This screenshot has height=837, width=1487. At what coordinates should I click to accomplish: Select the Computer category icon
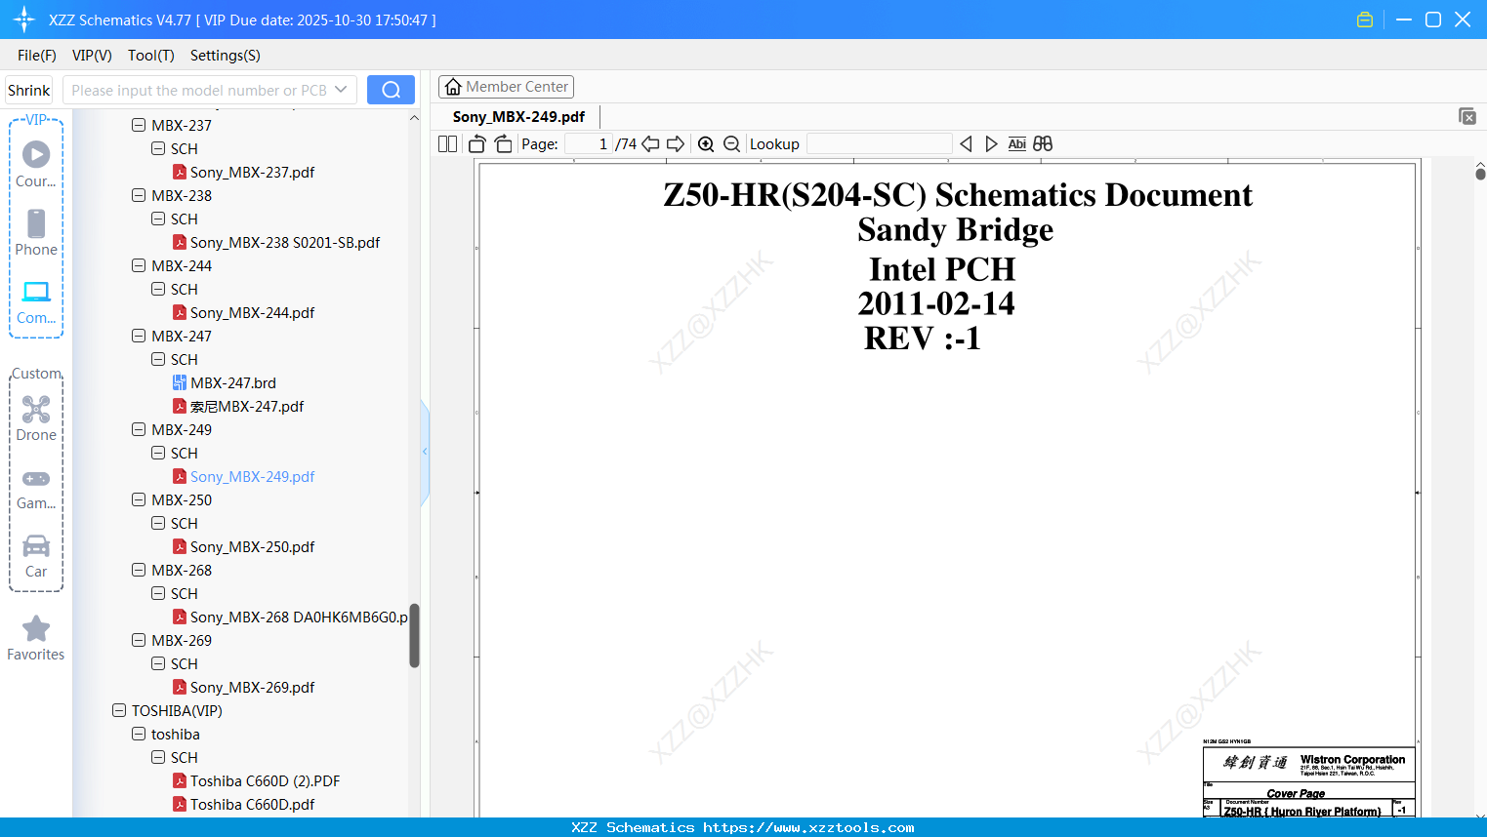[36, 301]
